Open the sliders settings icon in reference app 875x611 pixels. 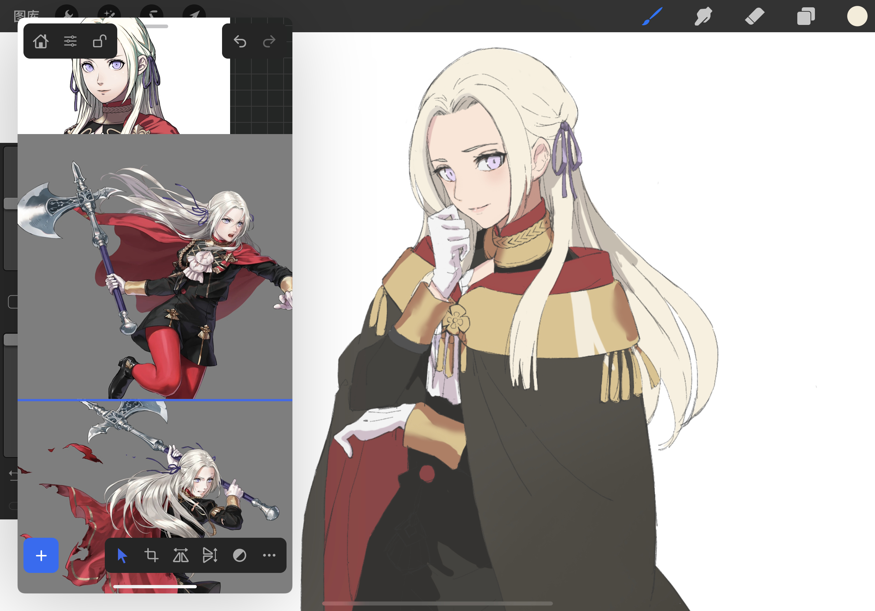pos(70,41)
